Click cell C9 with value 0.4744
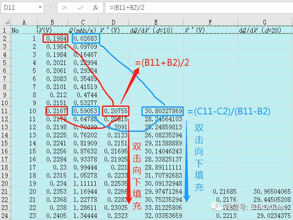The width and height of the screenshot is (293, 220). pos(83,95)
